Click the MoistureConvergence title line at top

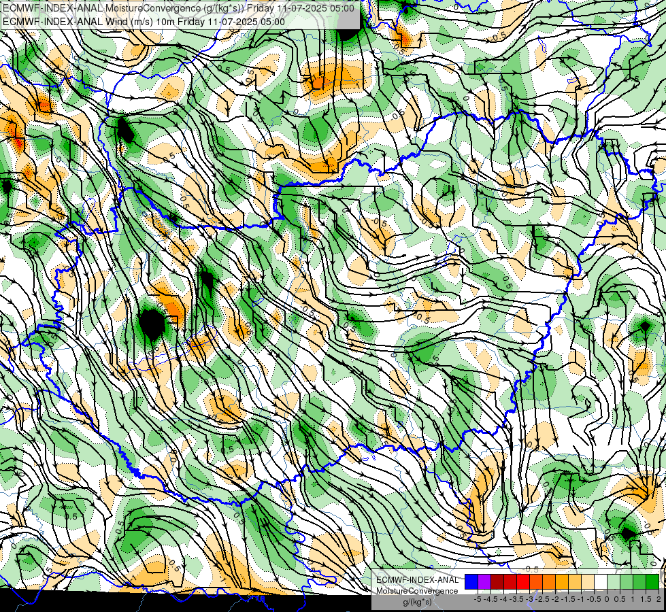click(x=178, y=8)
